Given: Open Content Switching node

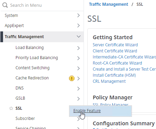Looking at the screenshot, I should point(32,68).
